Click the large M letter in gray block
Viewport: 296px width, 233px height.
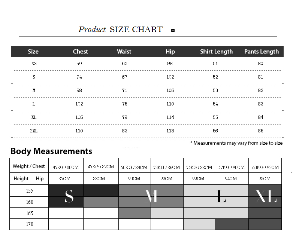pos(151,196)
